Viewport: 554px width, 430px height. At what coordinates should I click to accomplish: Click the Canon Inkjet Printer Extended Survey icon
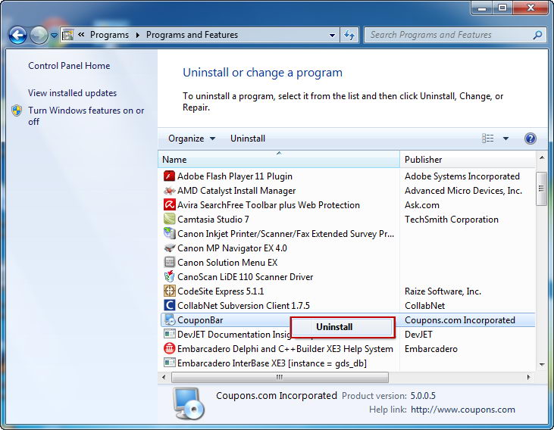pyautogui.click(x=170, y=233)
